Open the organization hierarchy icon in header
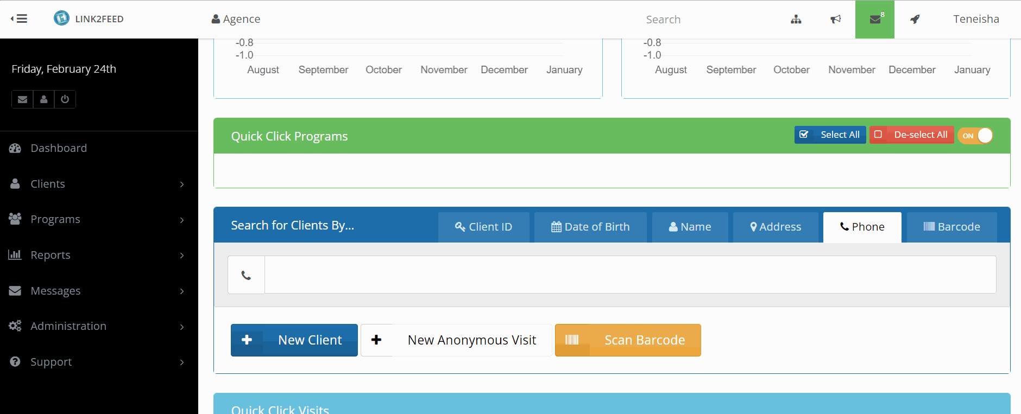Image resolution: width=1021 pixels, height=414 pixels. (796, 20)
